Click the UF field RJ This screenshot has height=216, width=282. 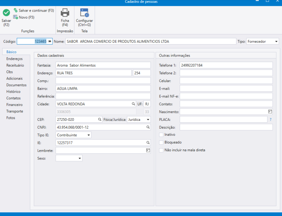[147, 104]
